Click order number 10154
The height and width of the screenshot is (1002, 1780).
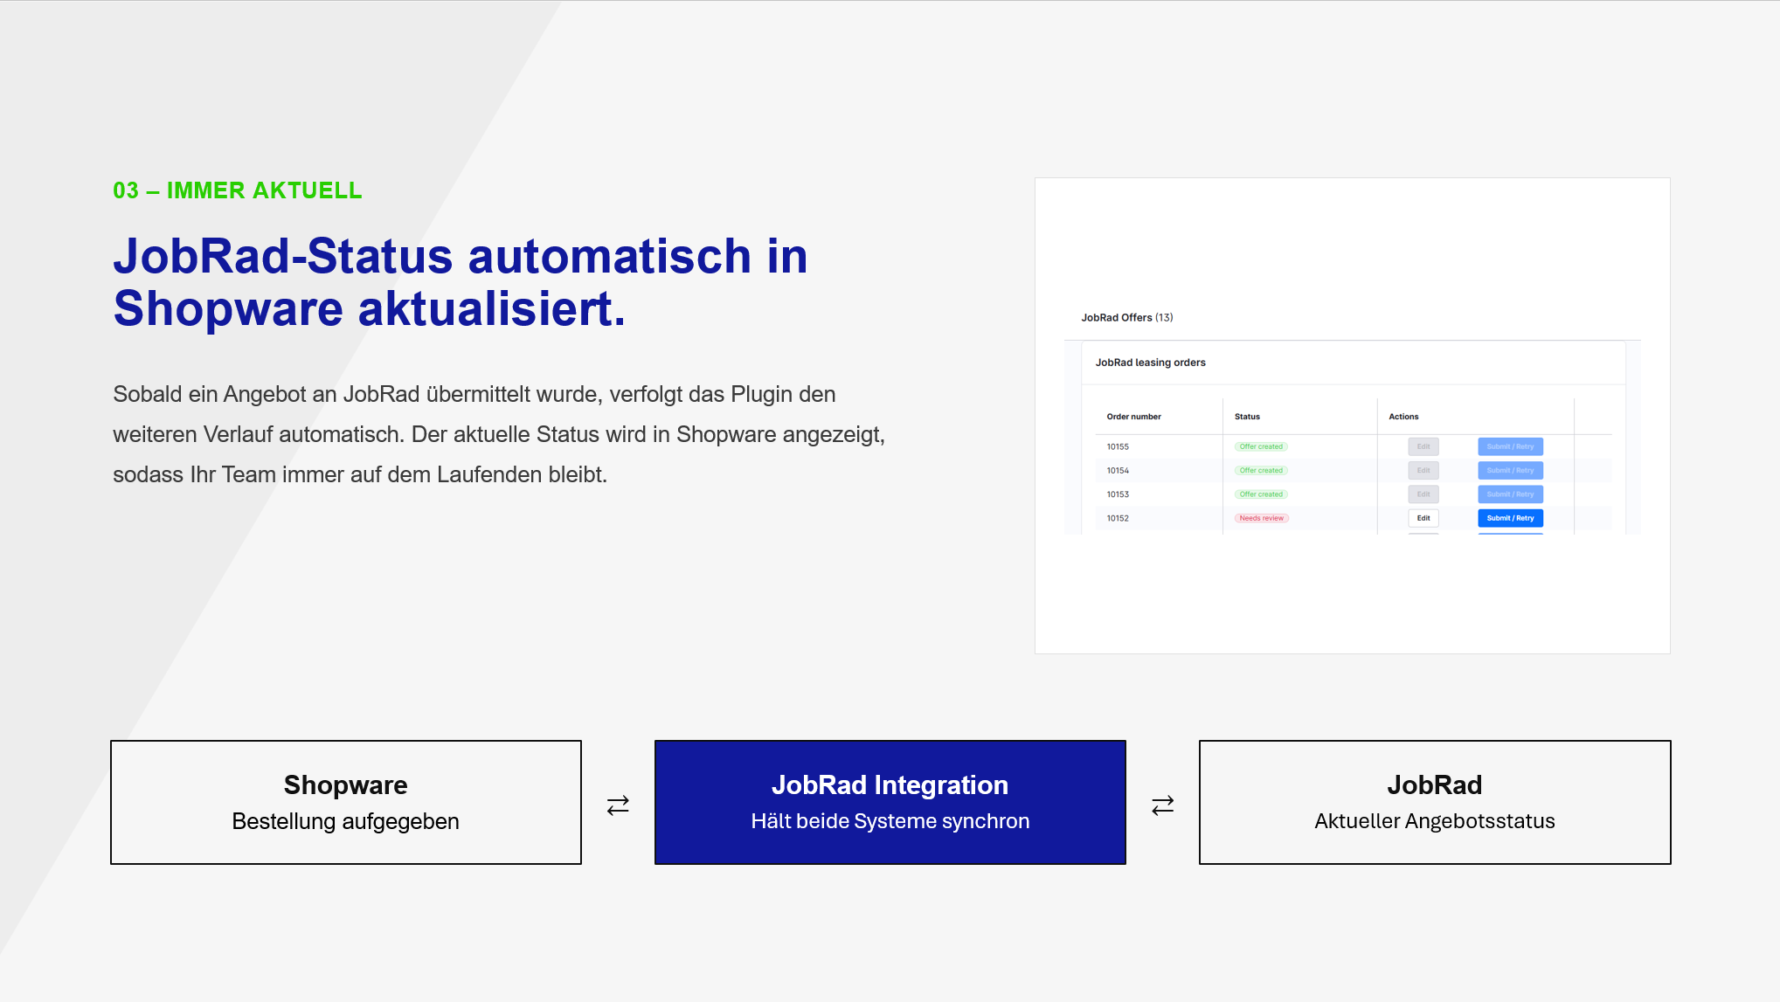1118,470
